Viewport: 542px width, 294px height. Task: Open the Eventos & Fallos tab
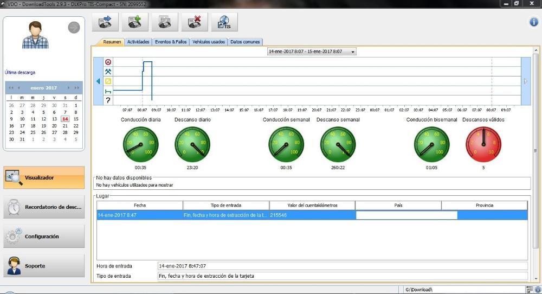(x=171, y=42)
